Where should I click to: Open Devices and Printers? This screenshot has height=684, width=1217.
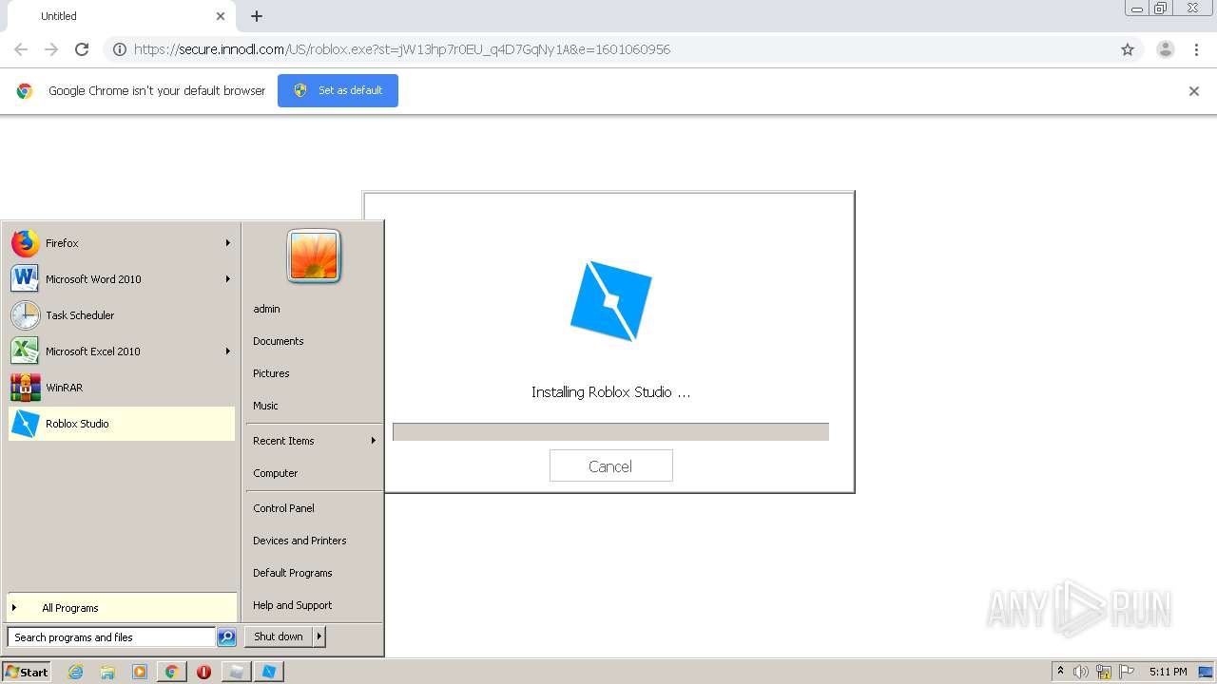314,541
